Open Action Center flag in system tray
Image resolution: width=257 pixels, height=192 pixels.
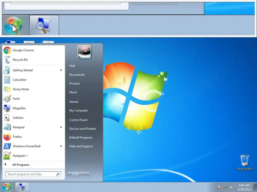pos(220,187)
